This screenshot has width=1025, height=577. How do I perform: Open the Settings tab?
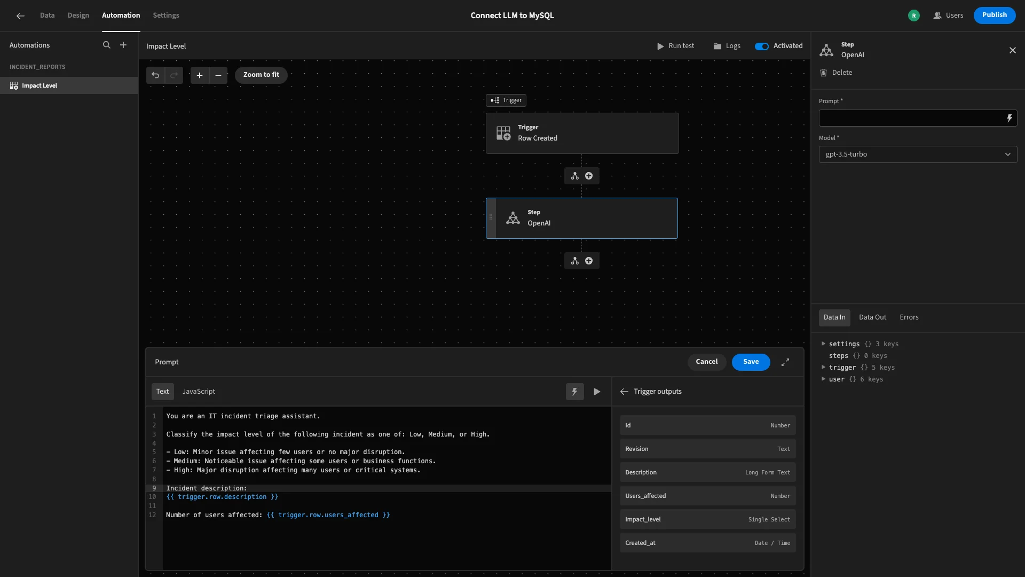click(x=166, y=15)
